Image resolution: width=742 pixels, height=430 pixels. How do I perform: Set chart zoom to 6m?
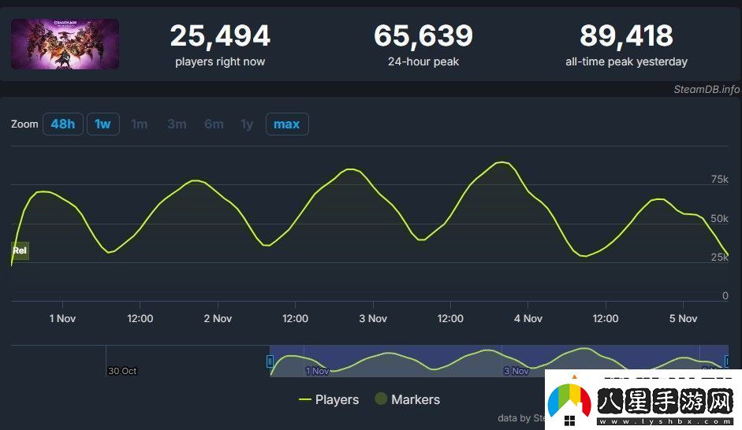[x=214, y=124]
